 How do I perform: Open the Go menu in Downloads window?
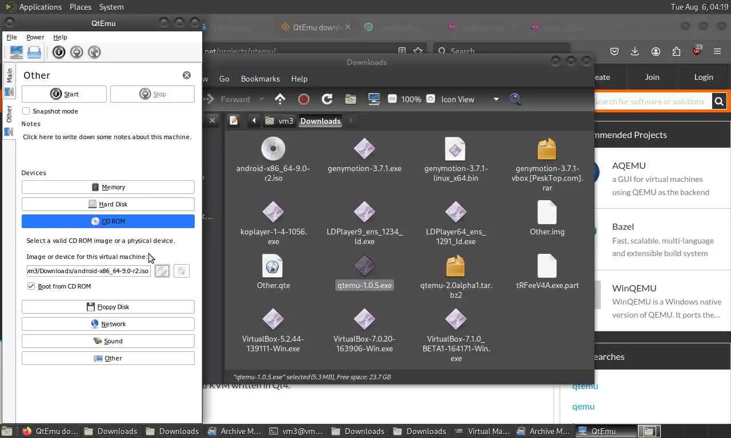(x=224, y=79)
